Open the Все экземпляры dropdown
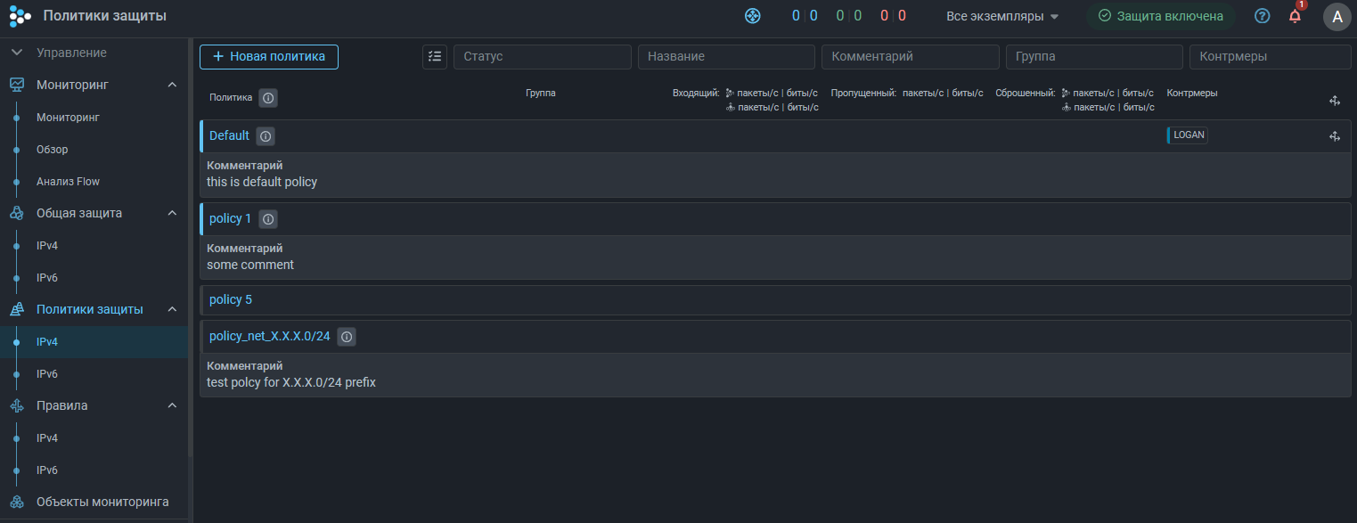This screenshot has height=523, width=1357. (1002, 16)
